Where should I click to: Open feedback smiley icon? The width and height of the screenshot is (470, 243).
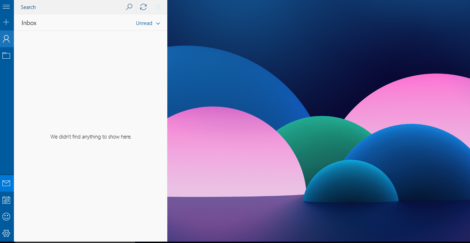[x=6, y=217]
